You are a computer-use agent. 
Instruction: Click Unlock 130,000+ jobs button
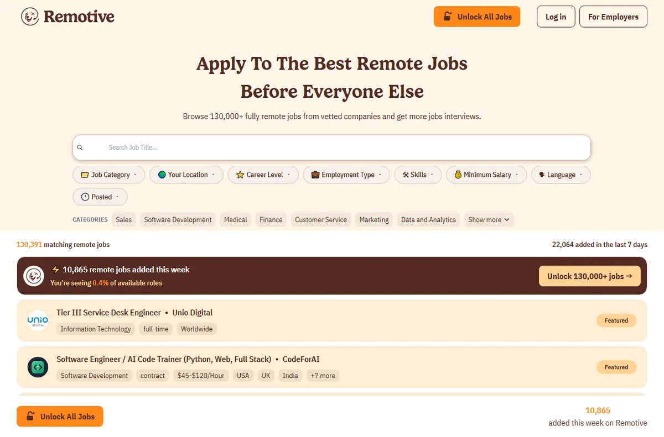(590, 276)
